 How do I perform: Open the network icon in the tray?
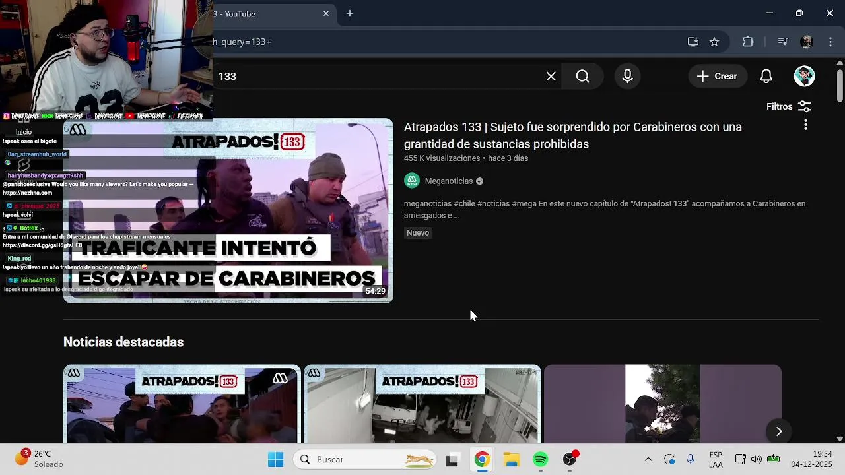(740, 459)
